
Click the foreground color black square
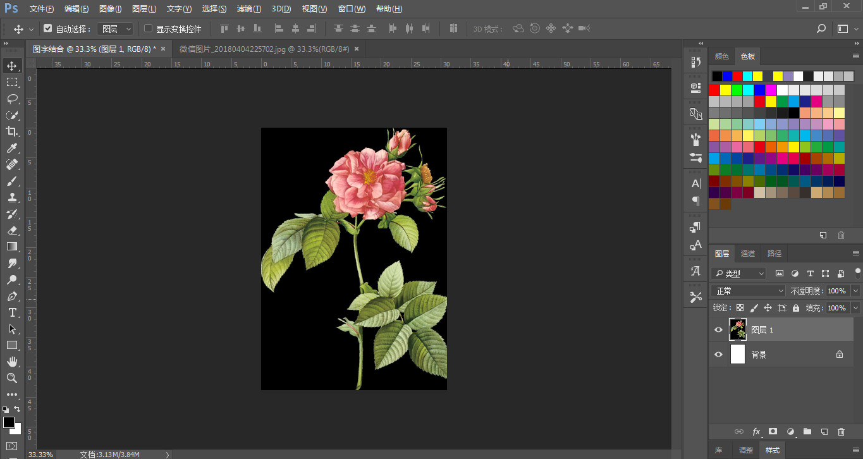pos(8,422)
